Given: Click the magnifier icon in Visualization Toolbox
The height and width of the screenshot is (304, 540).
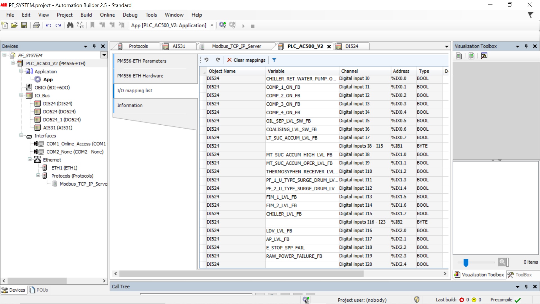Looking at the screenshot, I should [x=502, y=262].
